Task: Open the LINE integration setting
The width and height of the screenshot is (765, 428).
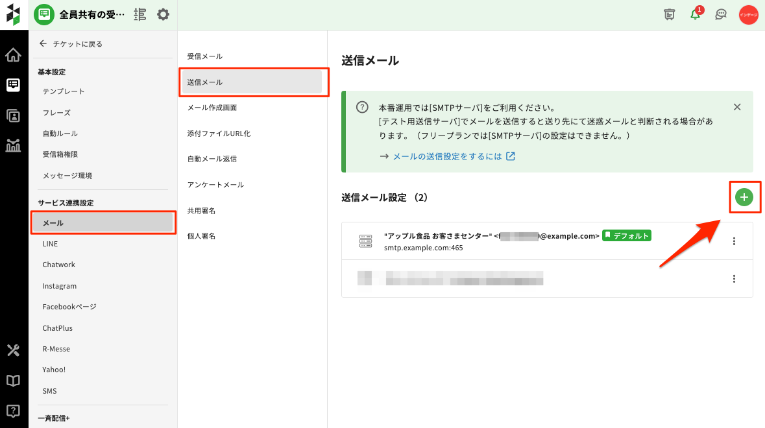Action: [50, 244]
